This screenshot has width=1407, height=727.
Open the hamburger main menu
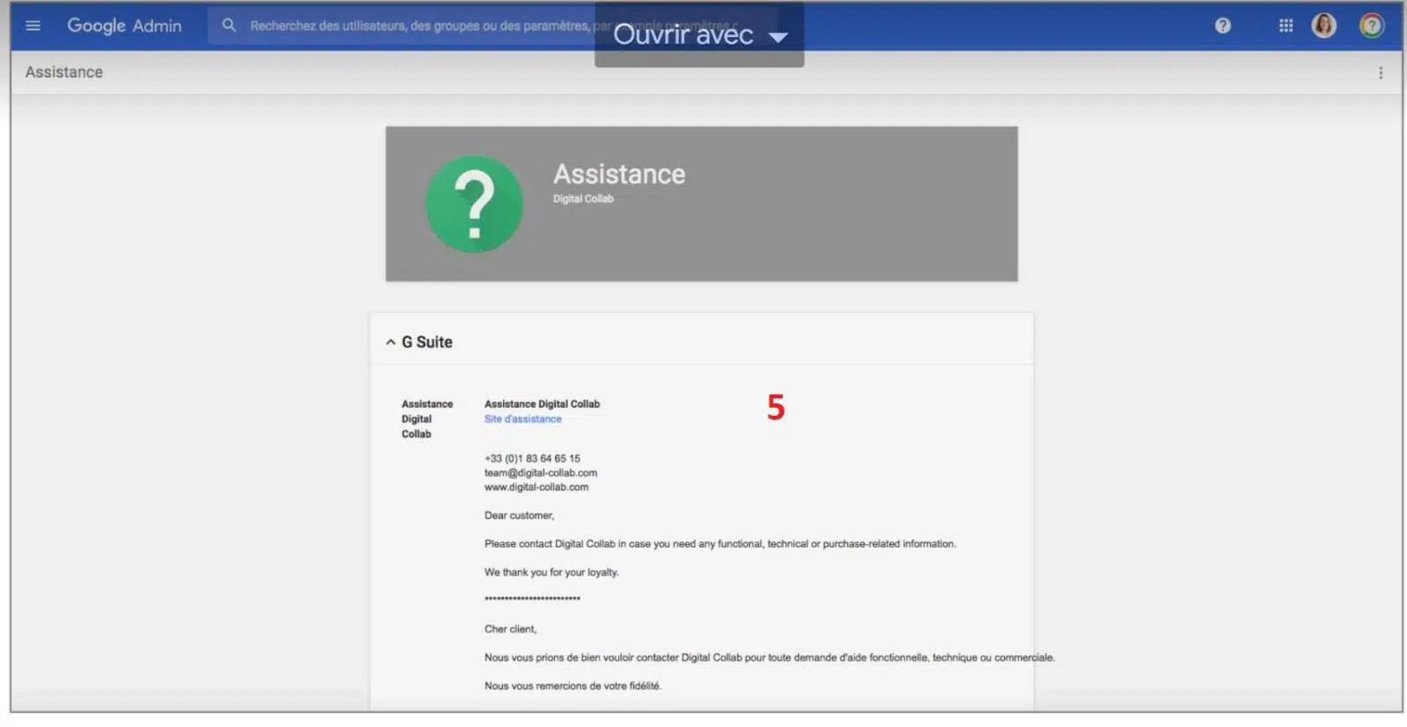[33, 25]
